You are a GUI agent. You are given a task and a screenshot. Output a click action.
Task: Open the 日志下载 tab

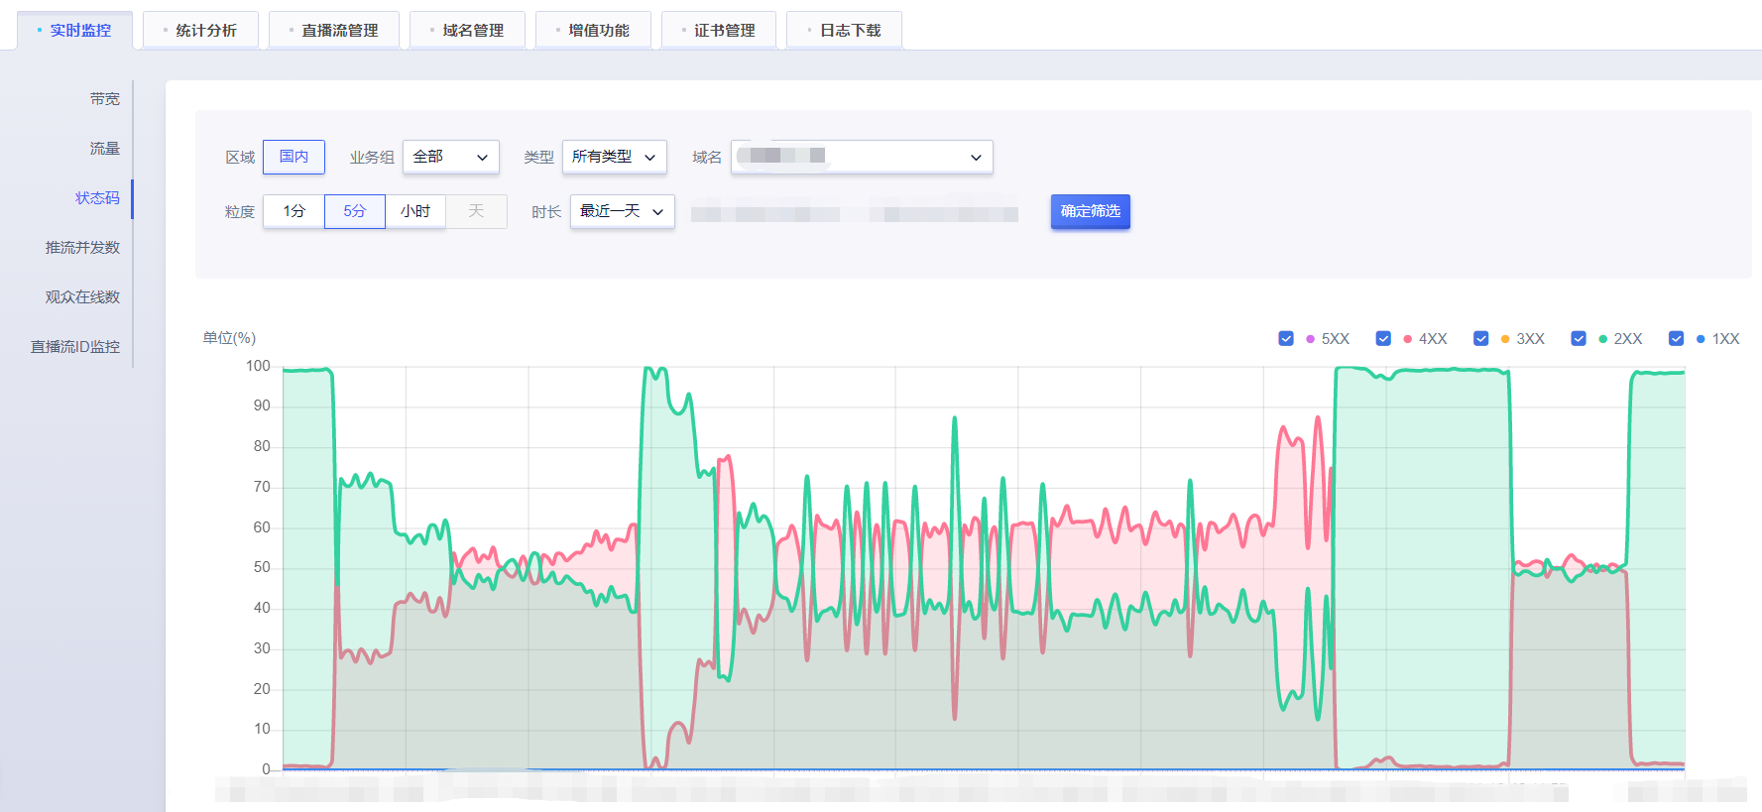[844, 31]
